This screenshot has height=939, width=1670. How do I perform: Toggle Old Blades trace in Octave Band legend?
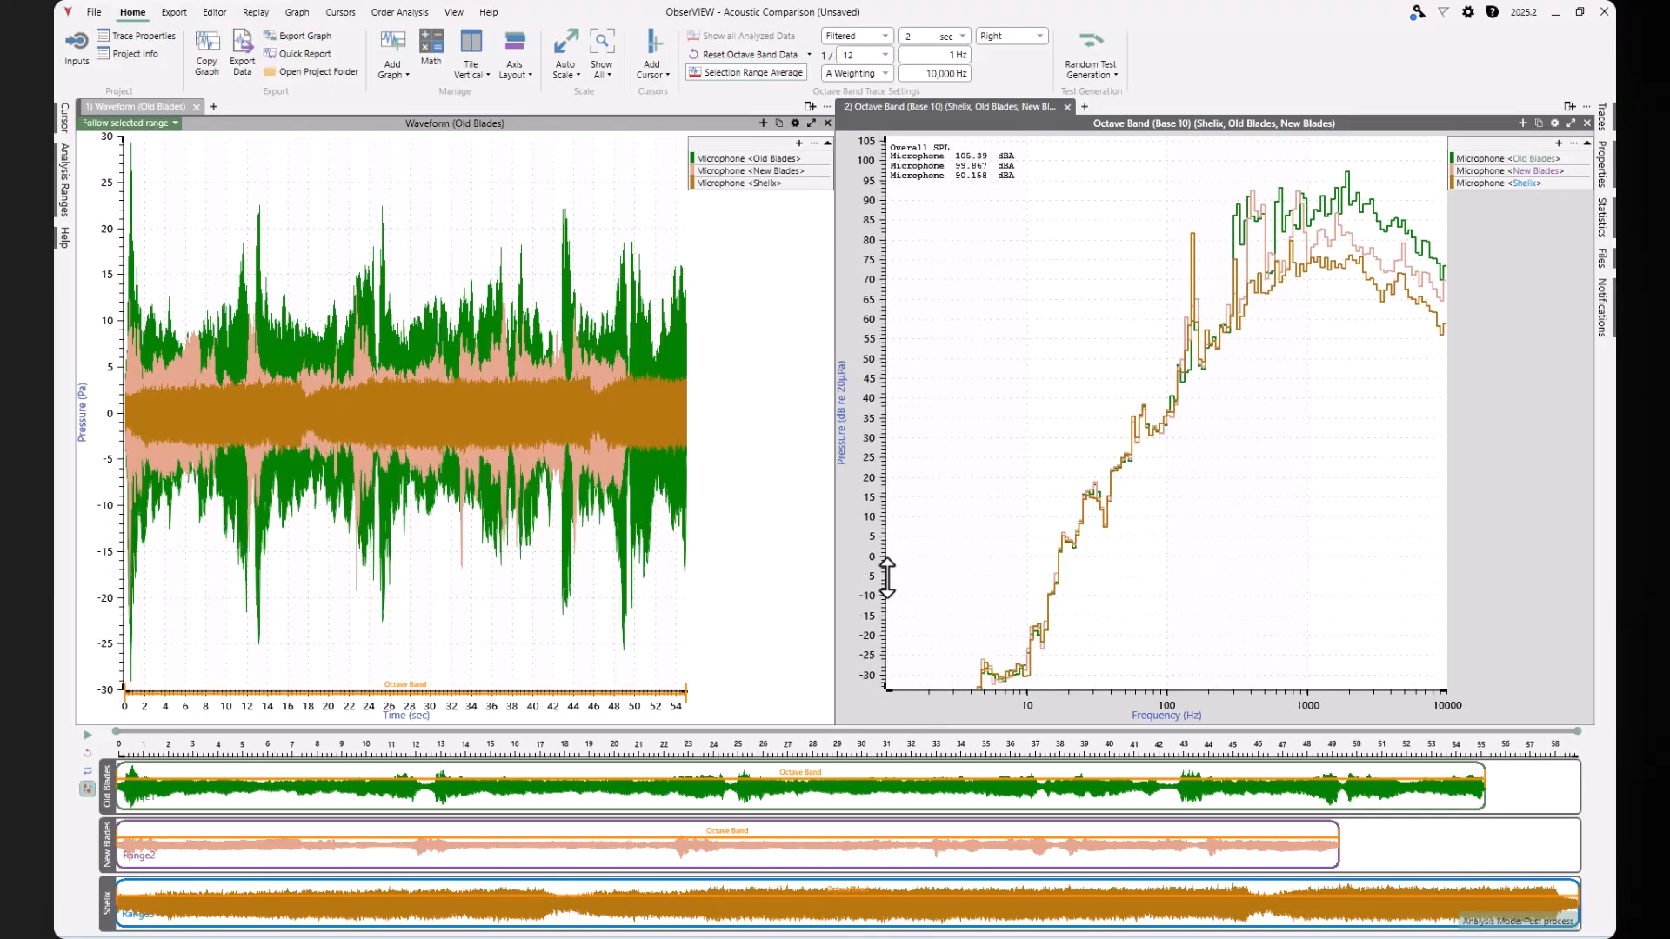click(x=1520, y=158)
